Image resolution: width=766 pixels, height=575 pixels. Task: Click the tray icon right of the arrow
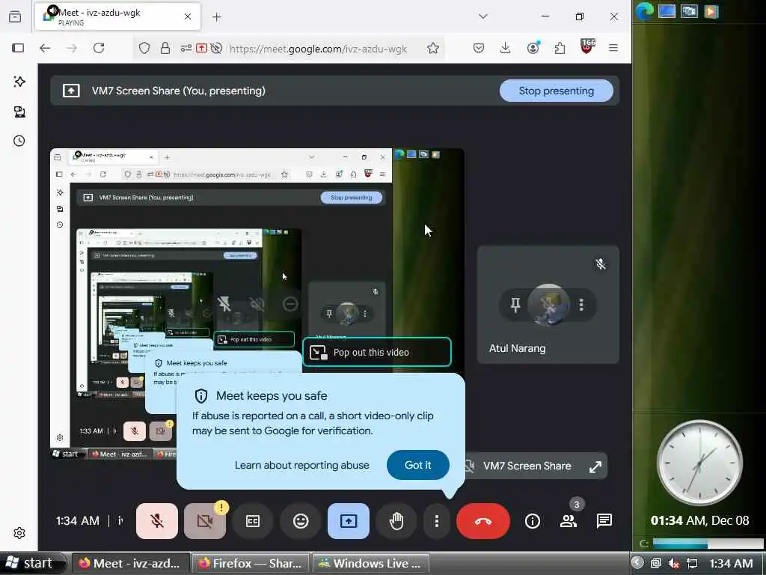[x=655, y=563]
